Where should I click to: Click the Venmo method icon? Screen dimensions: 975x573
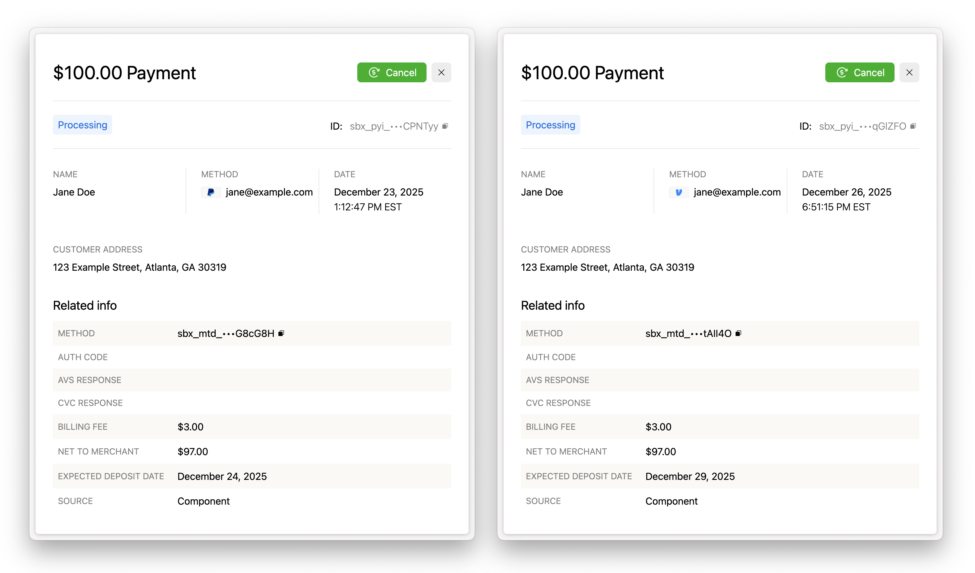coord(679,192)
